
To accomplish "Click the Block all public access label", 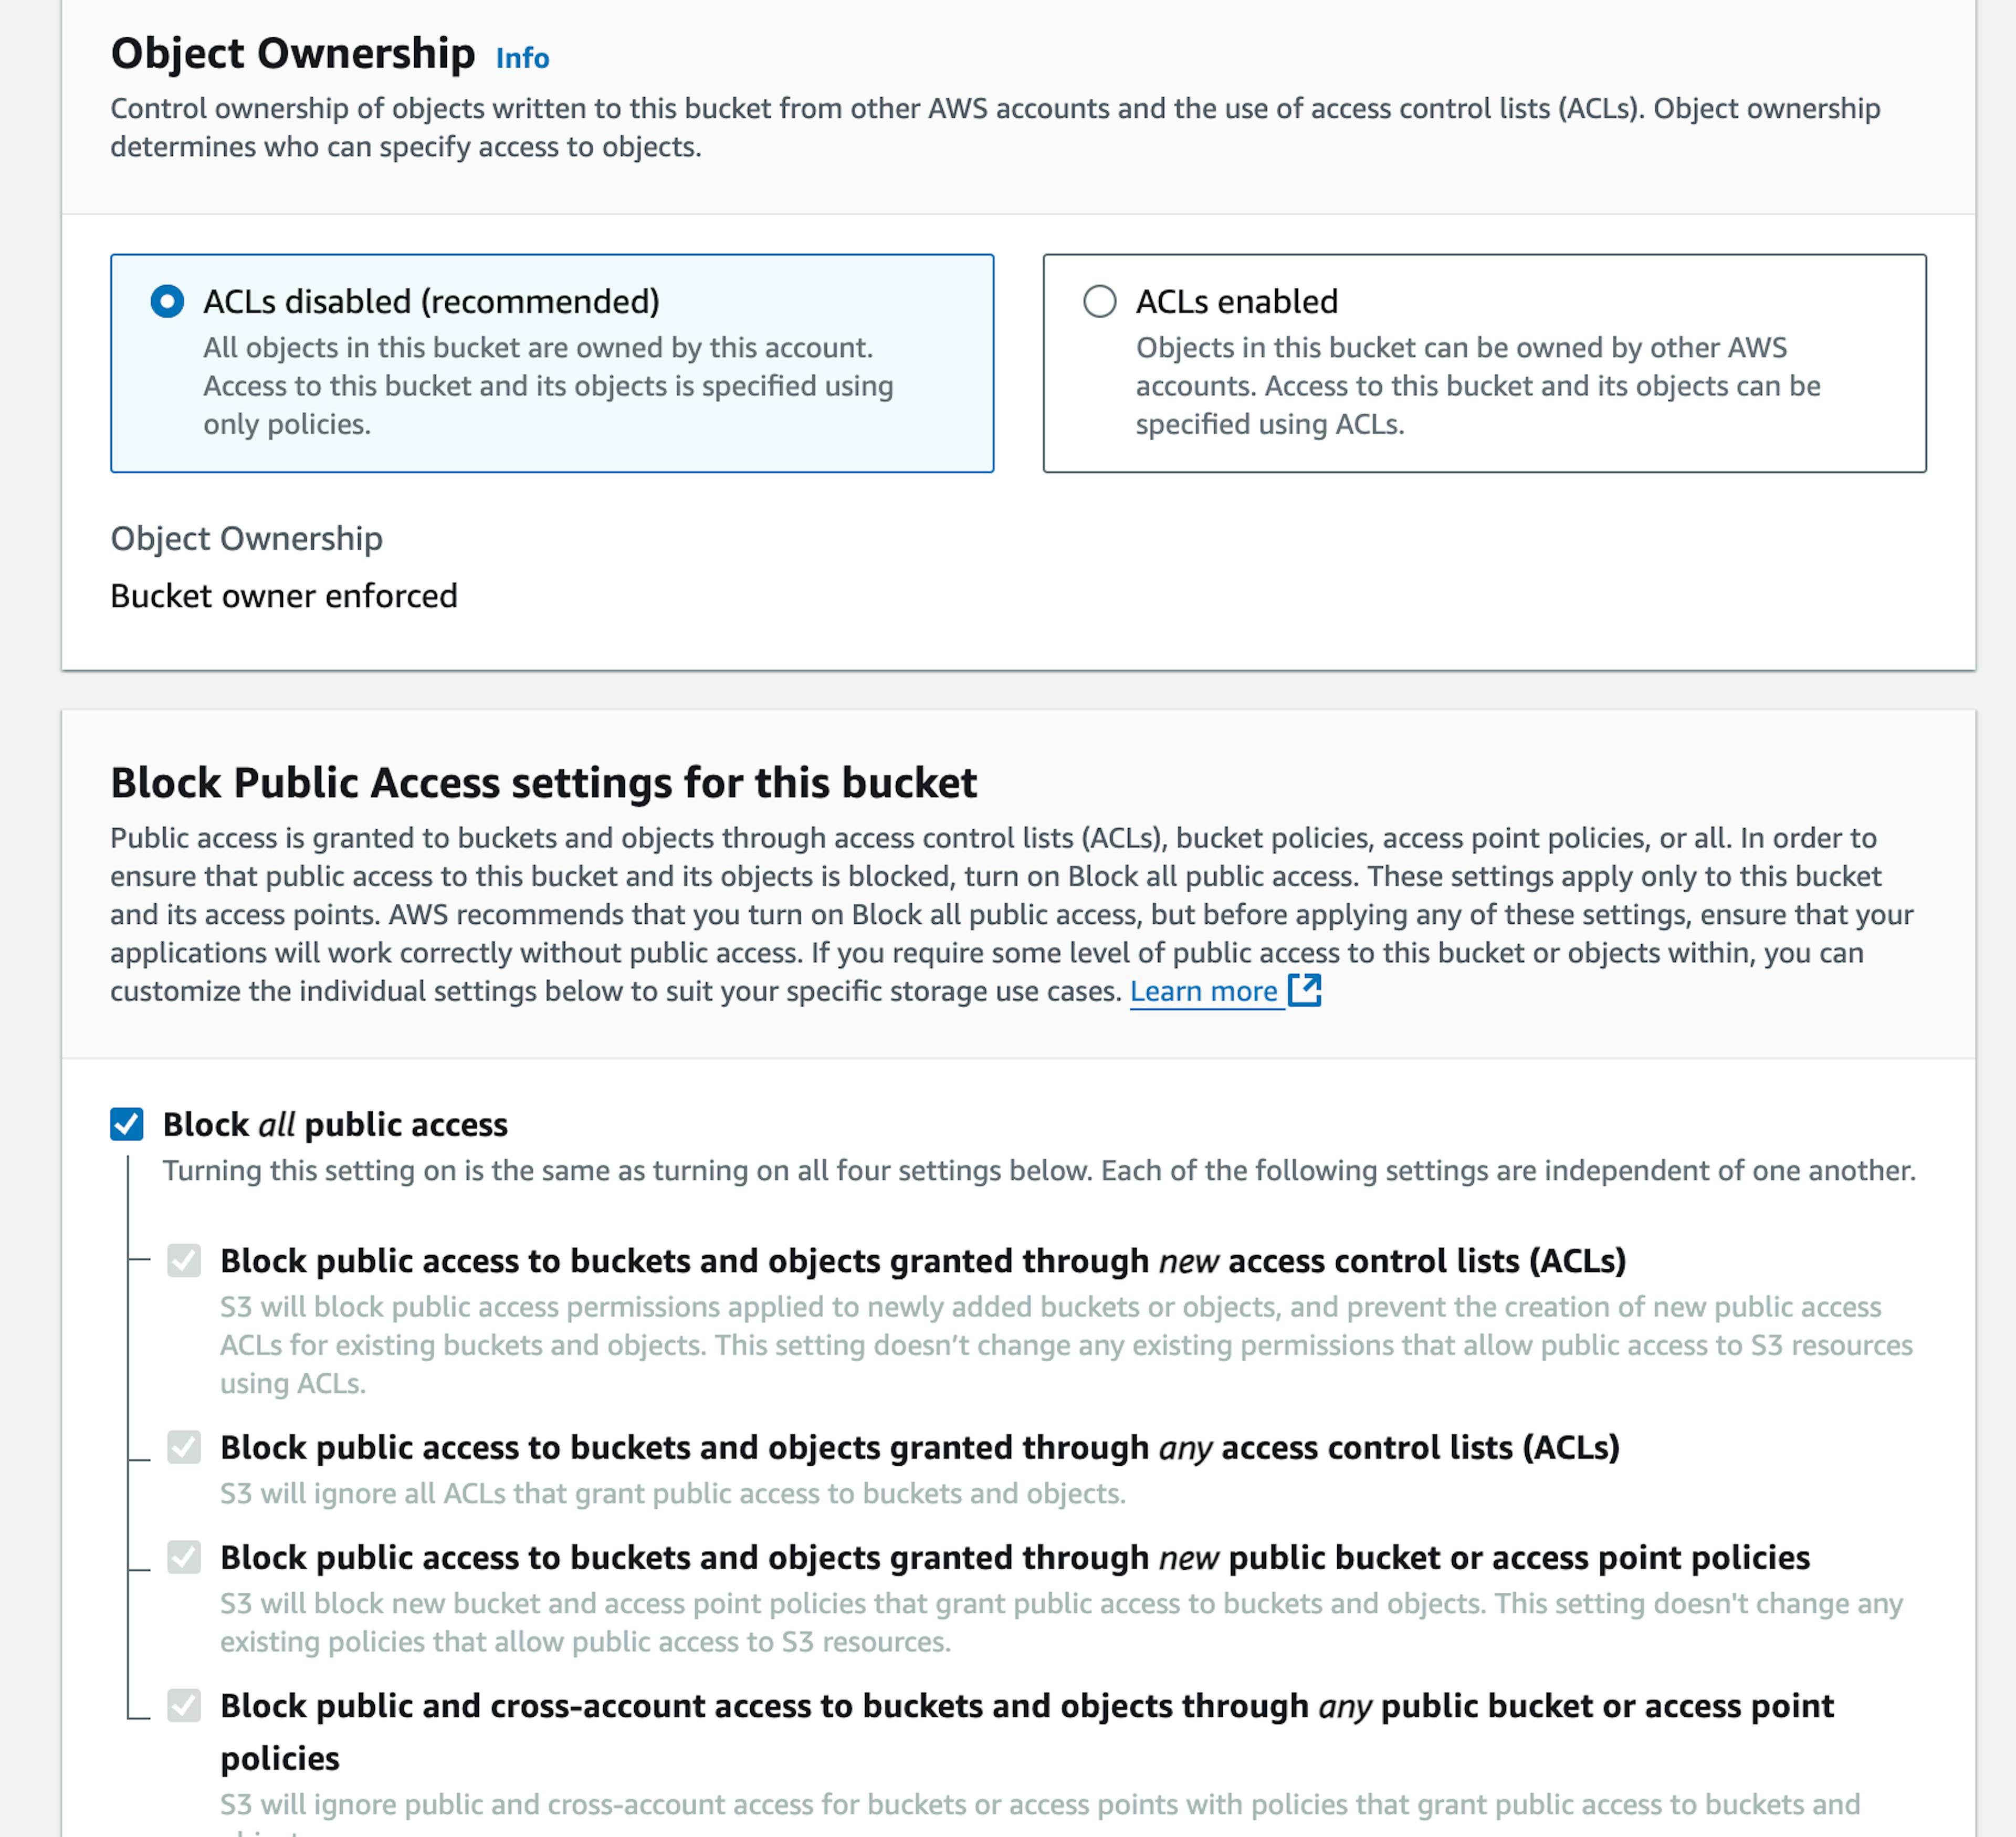I will pyautogui.click(x=335, y=1124).
